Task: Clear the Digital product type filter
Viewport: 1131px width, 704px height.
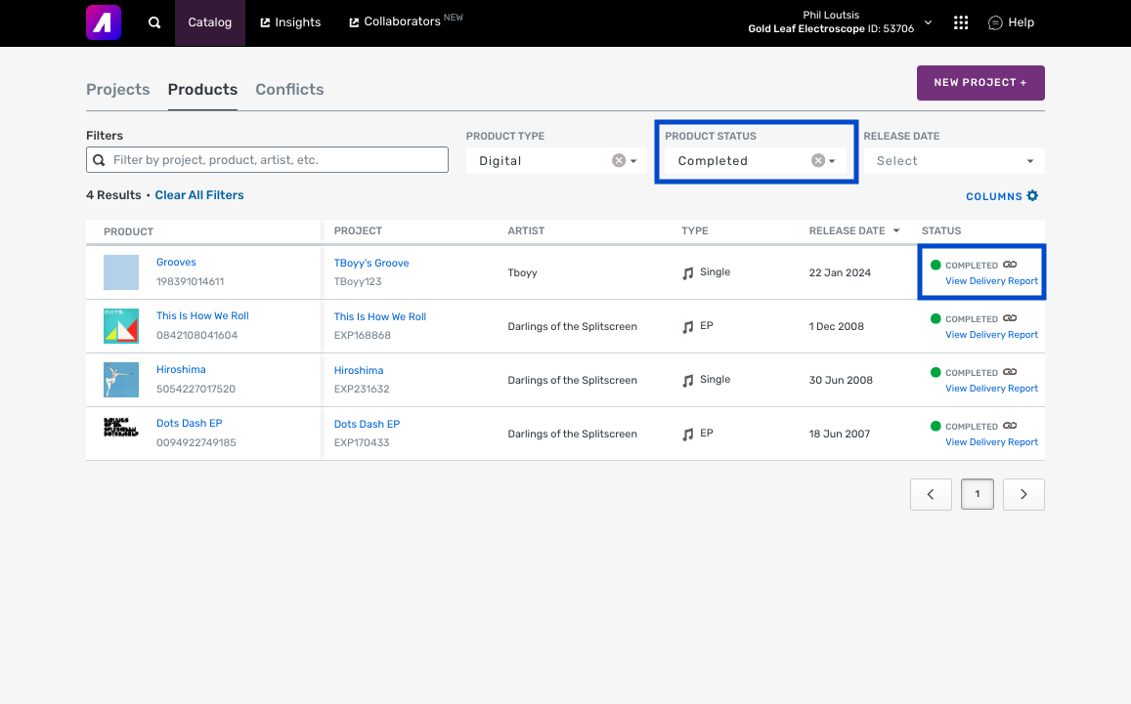Action: pyautogui.click(x=619, y=161)
